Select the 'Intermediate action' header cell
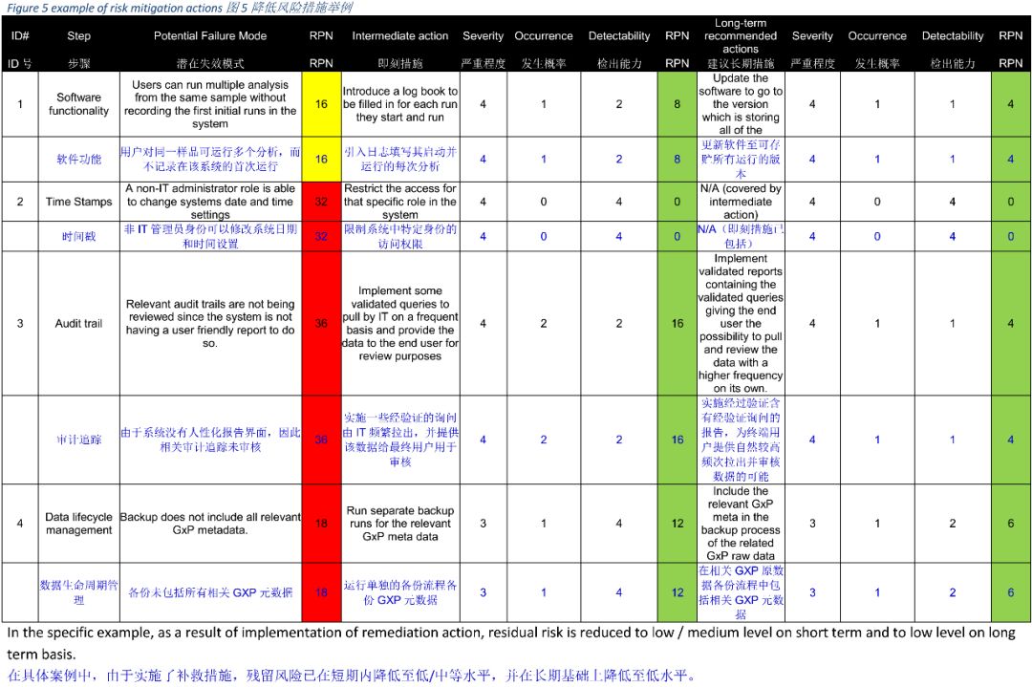The image size is (1032, 687). pos(400,36)
